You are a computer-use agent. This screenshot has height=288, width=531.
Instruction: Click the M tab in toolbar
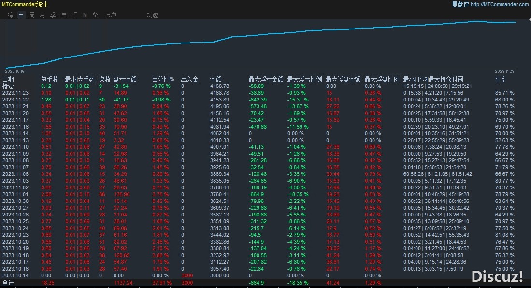[85, 15]
